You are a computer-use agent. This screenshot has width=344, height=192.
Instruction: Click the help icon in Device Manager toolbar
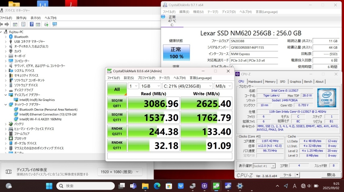[32, 24]
